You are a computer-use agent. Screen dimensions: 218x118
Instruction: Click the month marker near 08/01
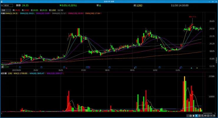[110, 67]
